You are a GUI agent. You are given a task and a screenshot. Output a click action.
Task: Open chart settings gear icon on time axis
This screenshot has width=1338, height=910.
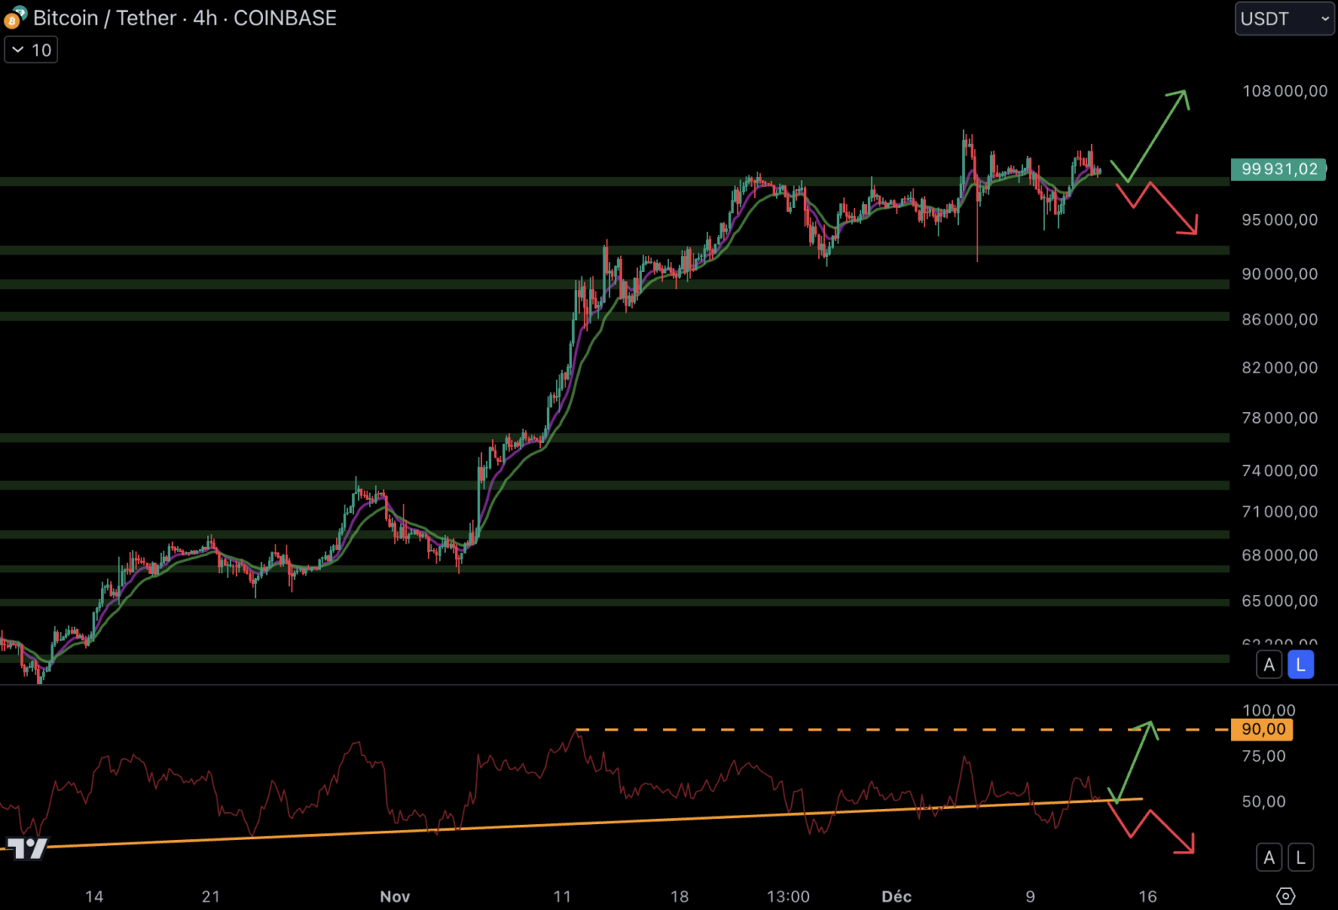pos(1285,896)
